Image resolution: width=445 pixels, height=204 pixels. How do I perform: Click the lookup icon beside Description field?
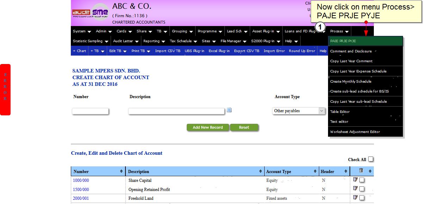(x=229, y=110)
